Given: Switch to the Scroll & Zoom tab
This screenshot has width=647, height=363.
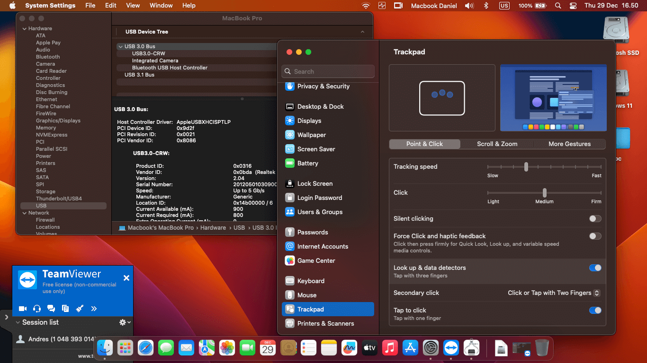Looking at the screenshot, I should [496, 144].
